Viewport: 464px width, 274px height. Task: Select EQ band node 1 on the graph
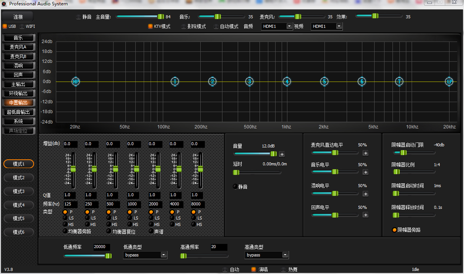[175, 81]
